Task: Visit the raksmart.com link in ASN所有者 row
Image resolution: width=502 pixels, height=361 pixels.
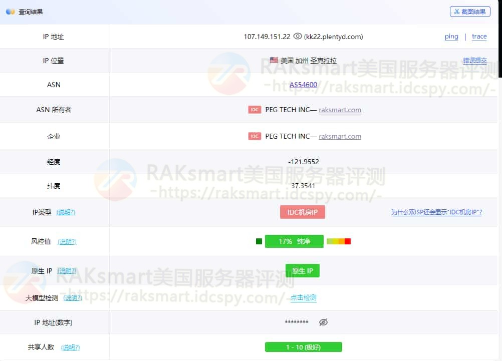Action: [340, 110]
